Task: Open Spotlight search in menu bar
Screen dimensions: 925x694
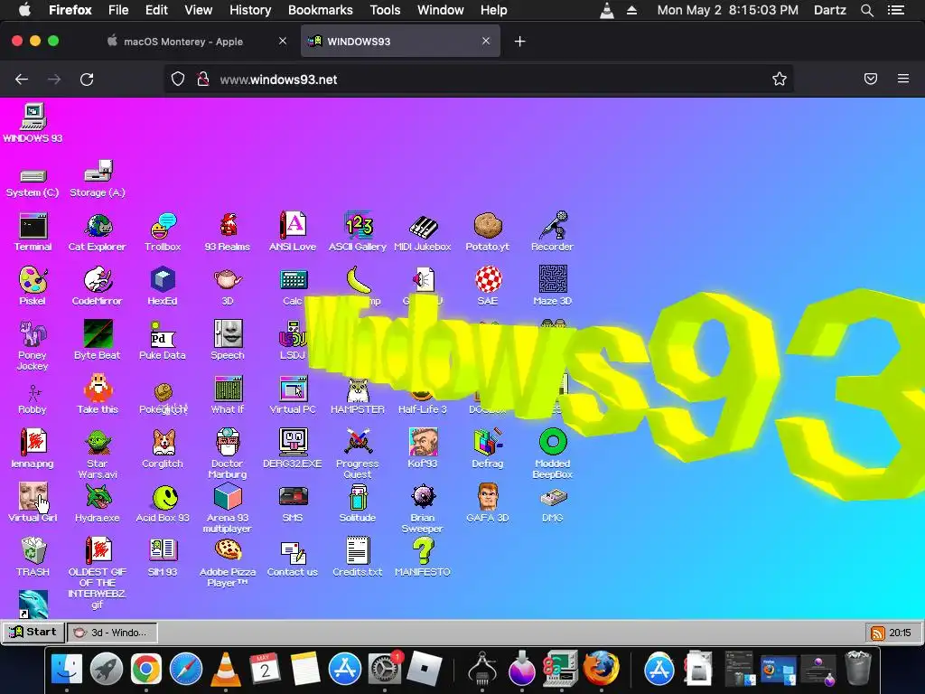Action: point(867,10)
